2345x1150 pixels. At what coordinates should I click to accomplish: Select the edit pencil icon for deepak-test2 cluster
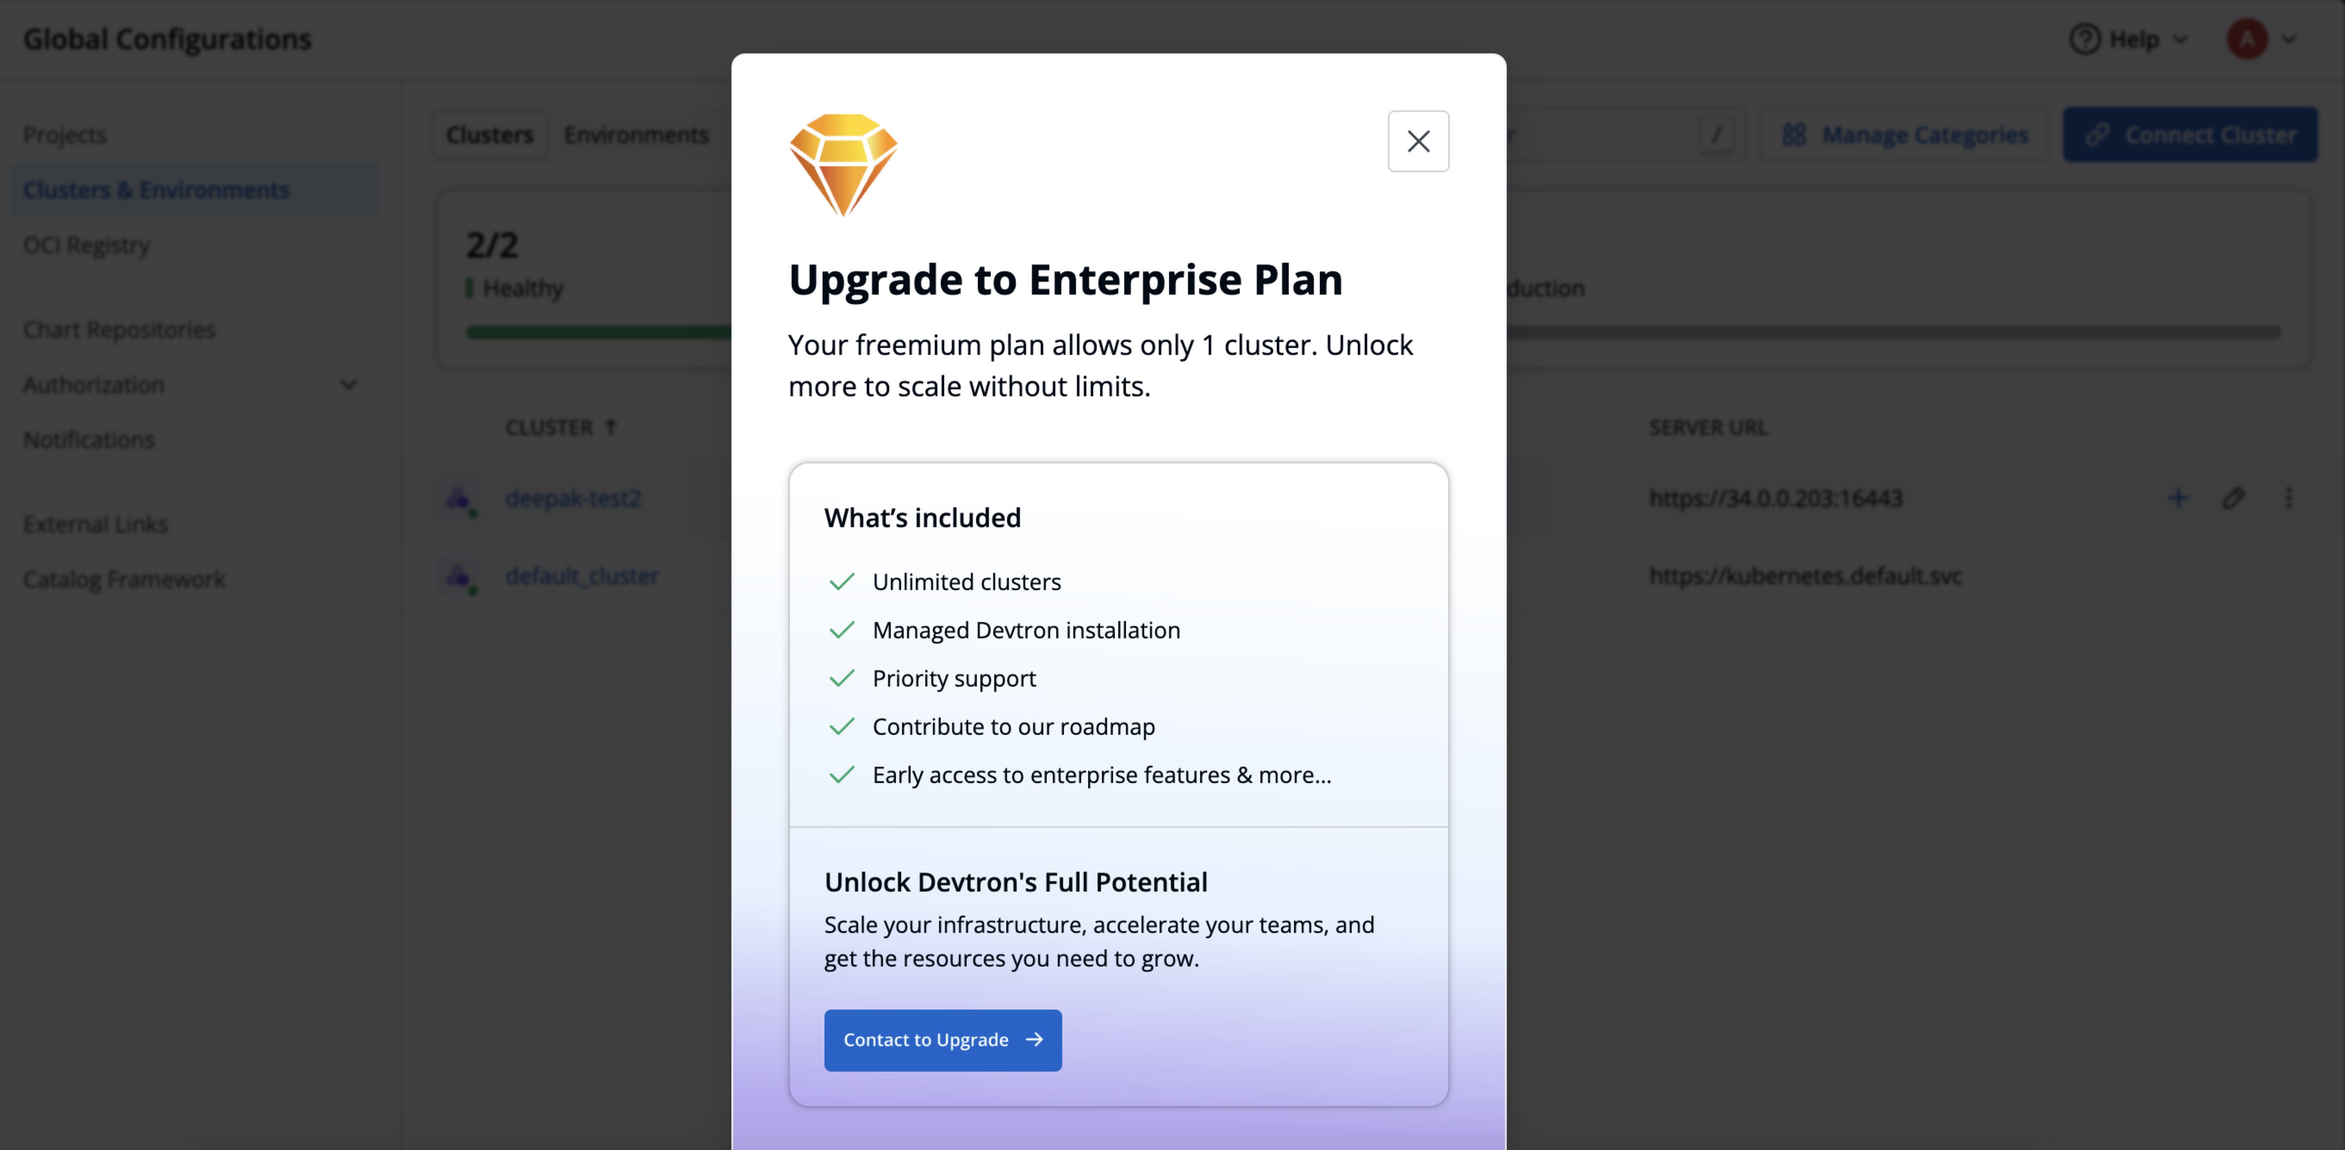(x=2234, y=498)
